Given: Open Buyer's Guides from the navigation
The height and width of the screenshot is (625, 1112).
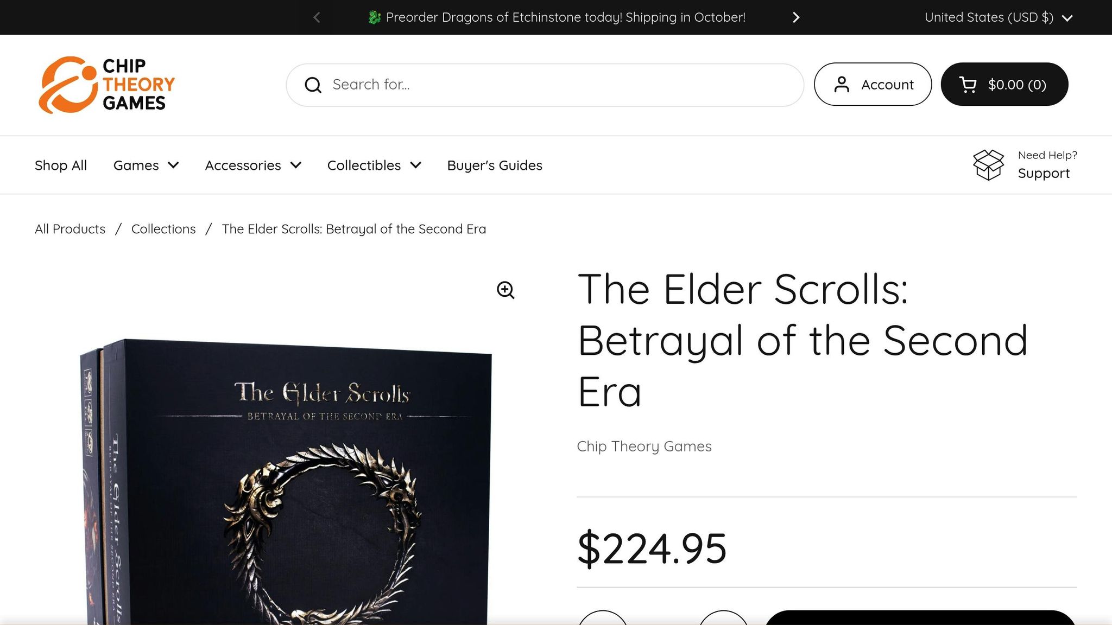Looking at the screenshot, I should tap(494, 165).
